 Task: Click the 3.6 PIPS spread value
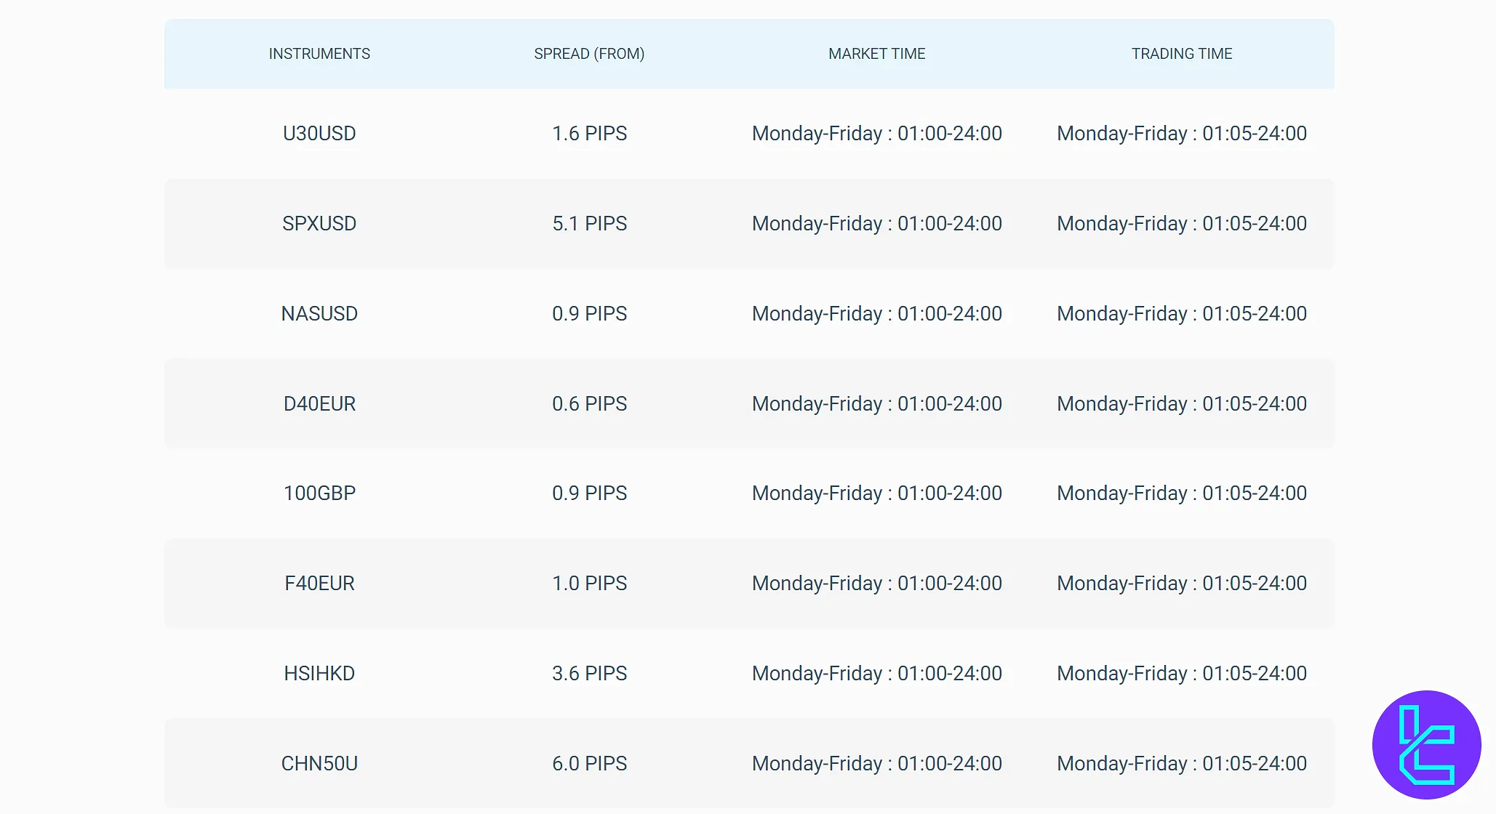click(589, 674)
